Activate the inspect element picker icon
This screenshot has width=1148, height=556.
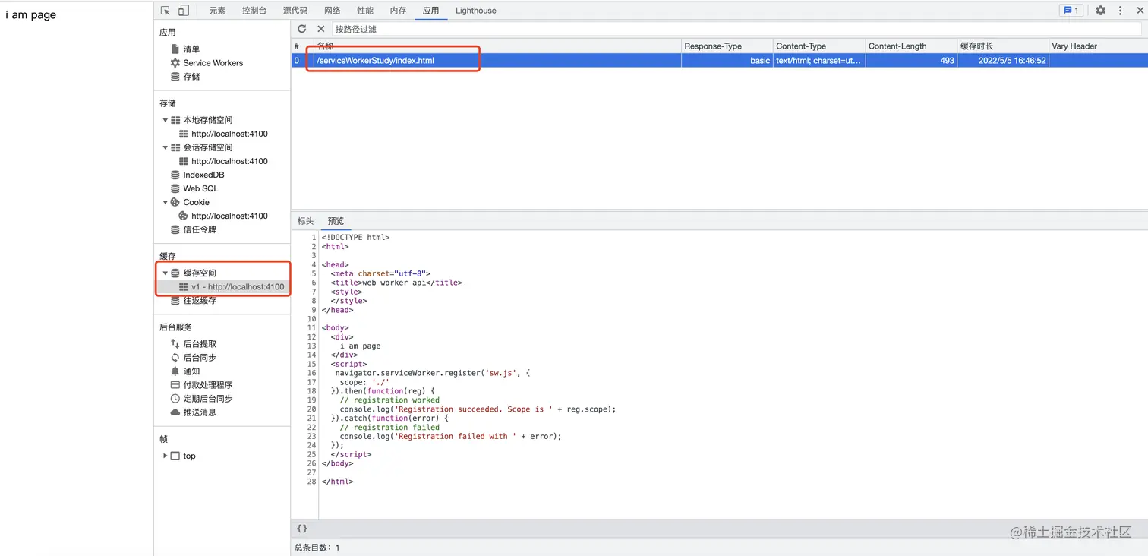[x=166, y=11]
